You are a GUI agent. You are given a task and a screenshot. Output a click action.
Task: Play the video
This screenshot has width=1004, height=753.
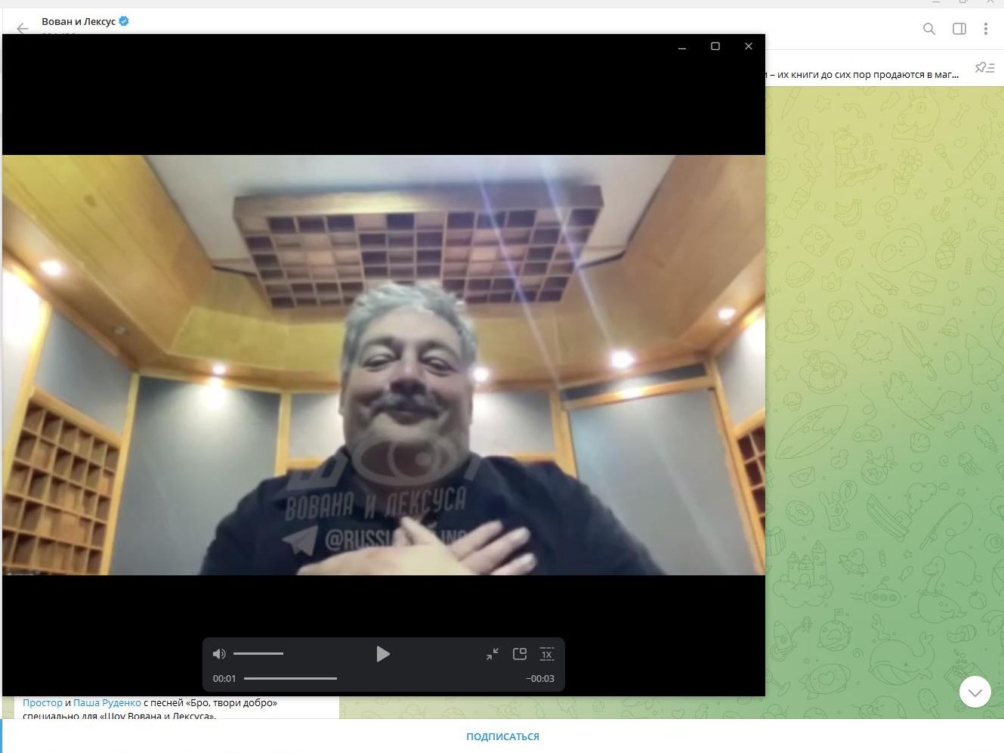tap(383, 654)
